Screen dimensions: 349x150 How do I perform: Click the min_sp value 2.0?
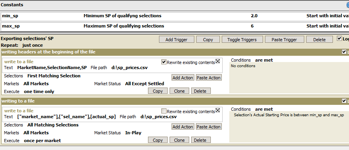click(x=254, y=16)
